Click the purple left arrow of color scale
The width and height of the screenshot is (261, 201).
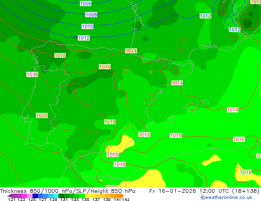point(9,196)
